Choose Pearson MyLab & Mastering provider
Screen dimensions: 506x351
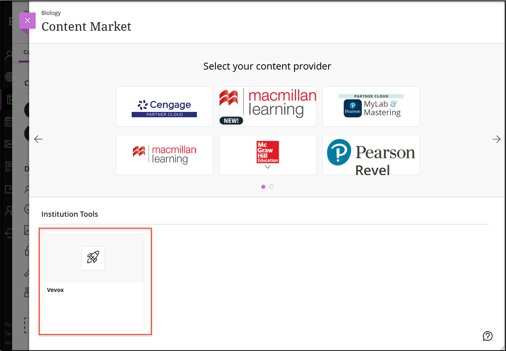(x=371, y=106)
